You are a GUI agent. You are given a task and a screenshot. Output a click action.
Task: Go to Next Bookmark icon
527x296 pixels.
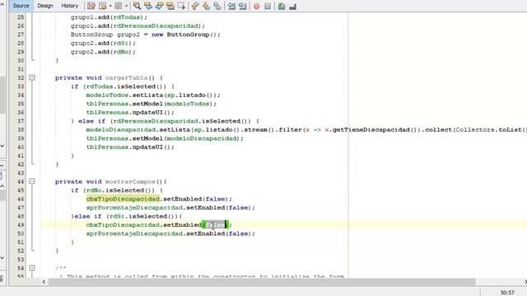pos(207,6)
